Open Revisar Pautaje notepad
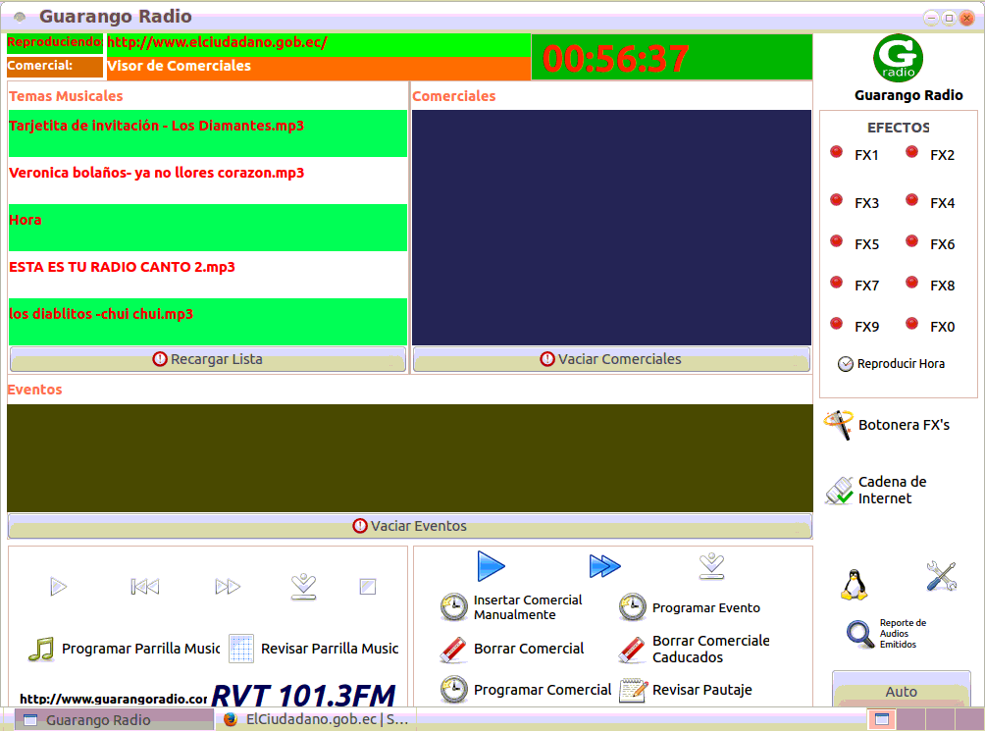Image resolution: width=985 pixels, height=731 pixels. click(686, 690)
